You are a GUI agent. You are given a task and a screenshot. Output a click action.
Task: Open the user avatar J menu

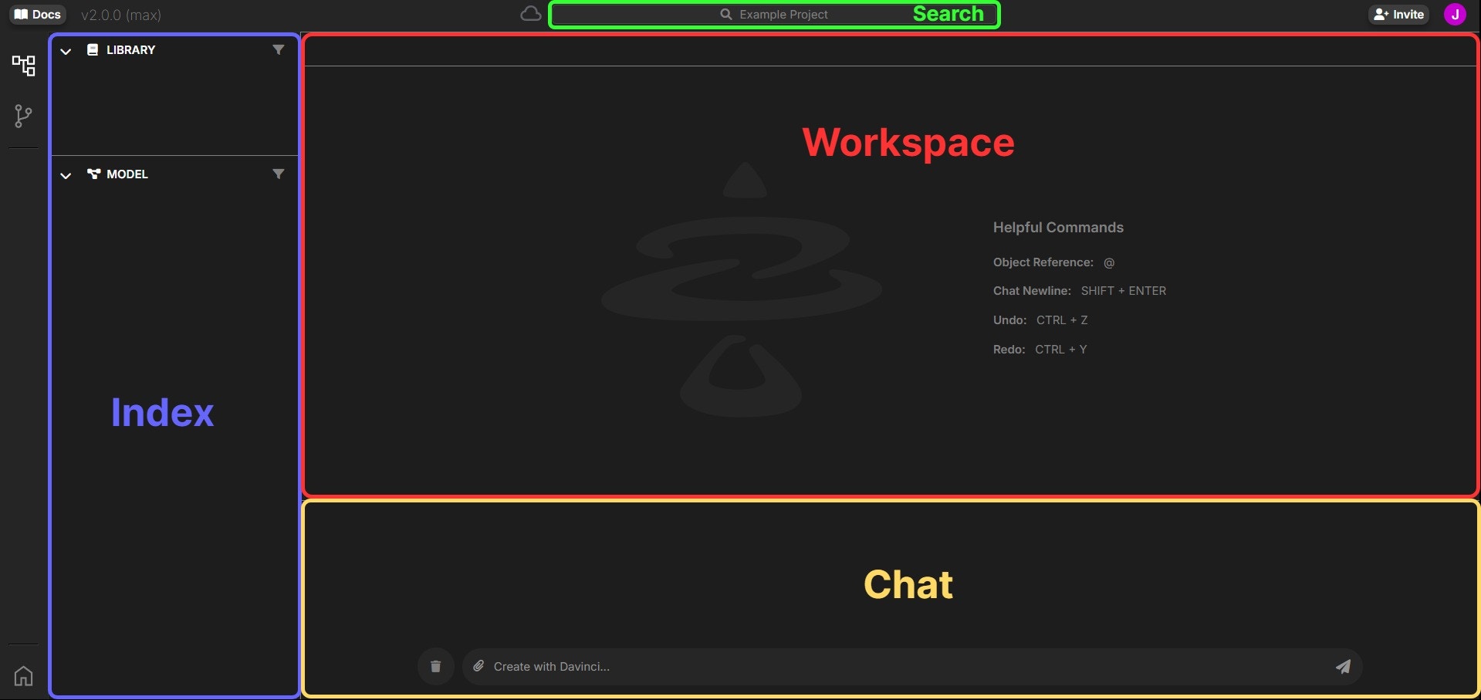pyautogui.click(x=1455, y=15)
